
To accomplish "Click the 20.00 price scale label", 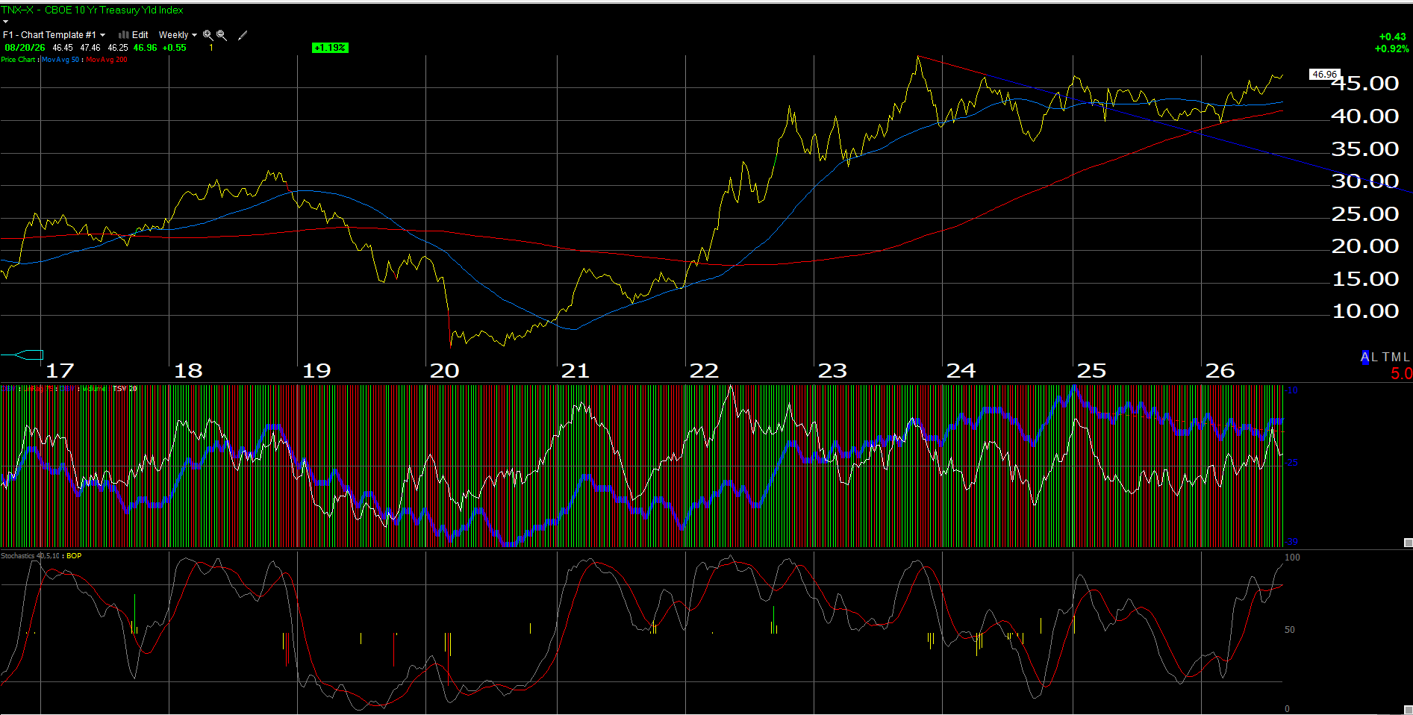I will pyautogui.click(x=1365, y=246).
